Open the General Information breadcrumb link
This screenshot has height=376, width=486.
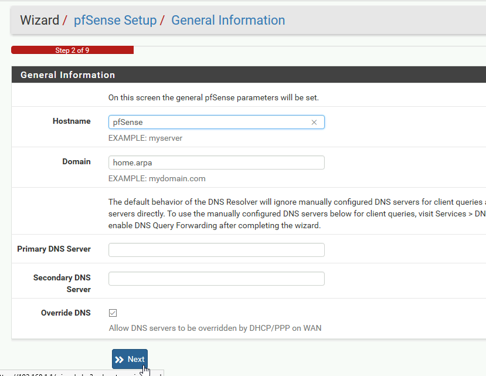228,21
